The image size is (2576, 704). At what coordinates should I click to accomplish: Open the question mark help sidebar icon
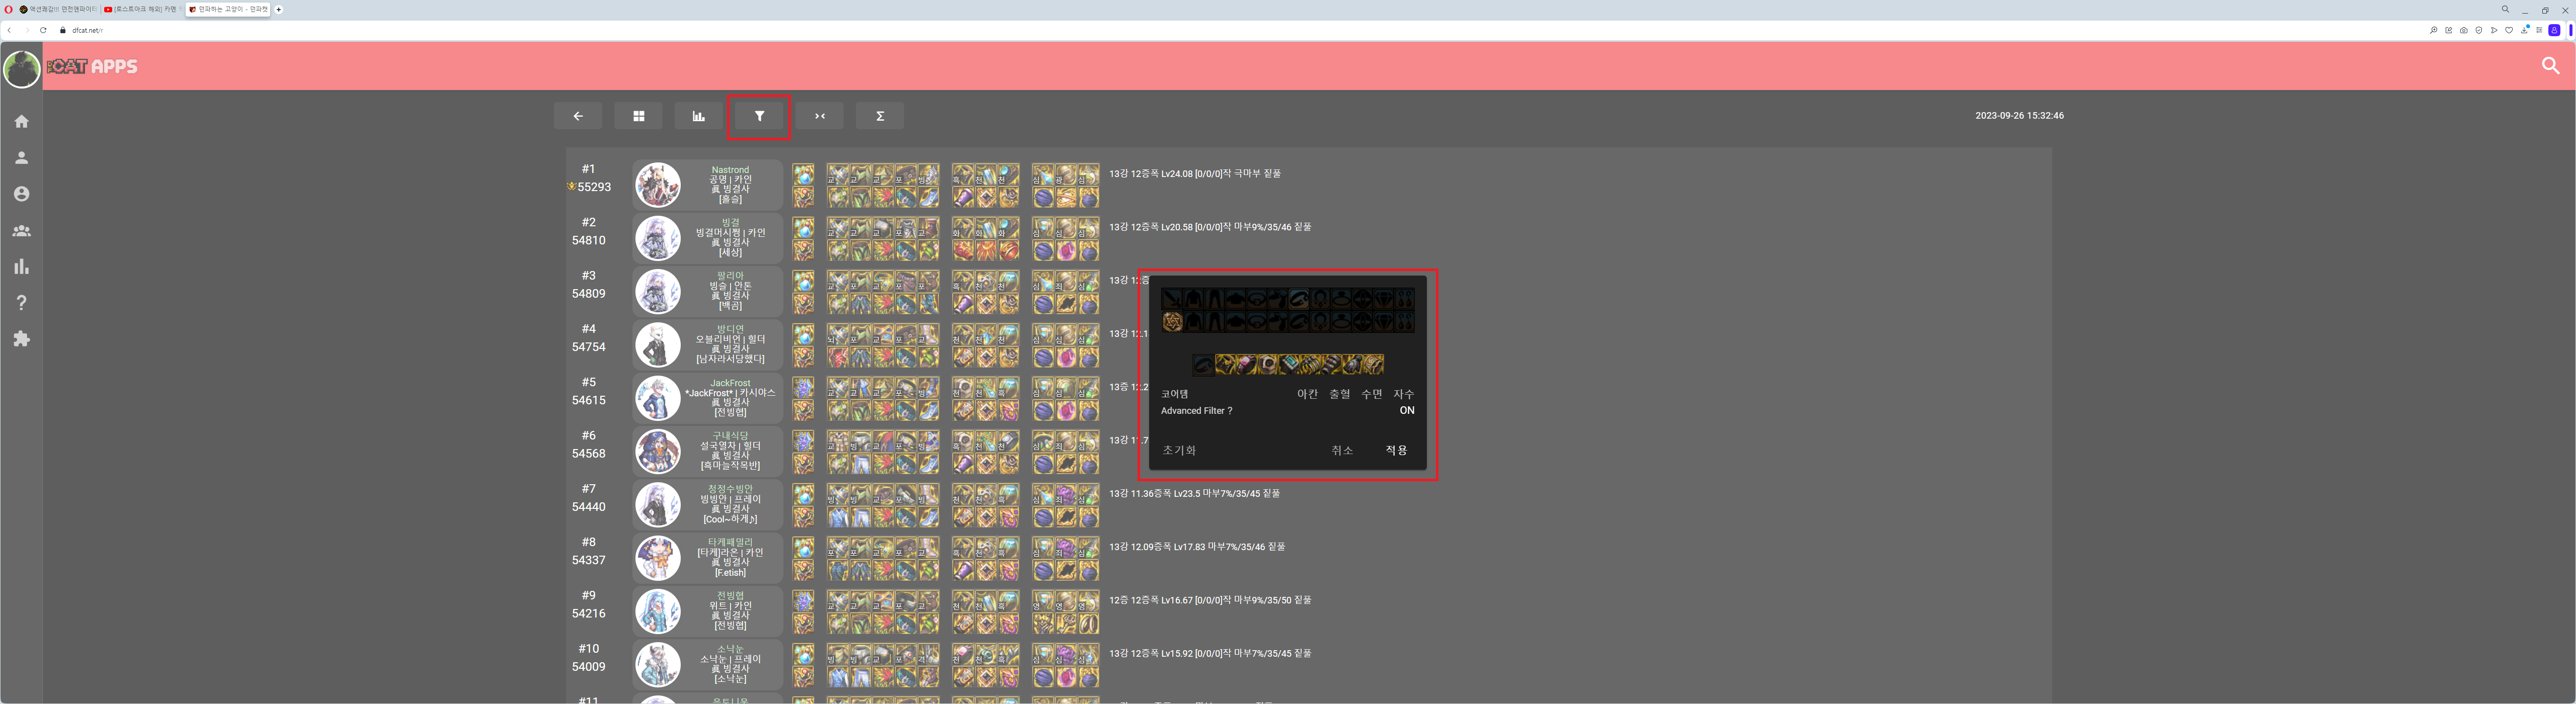pos(21,303)
